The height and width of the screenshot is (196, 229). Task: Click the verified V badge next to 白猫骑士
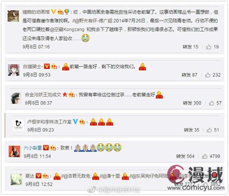click(x=47, y=66)
